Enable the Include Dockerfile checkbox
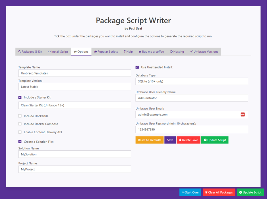Viewport: 267px width, 199px height. [20, 116]
